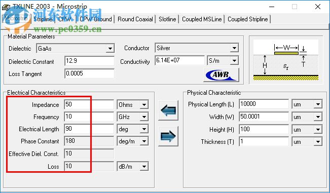Image resolution: width=330 pixels, height=193 pixels.
Task: Click the Electrical Length input field
Action: (89, 129)
